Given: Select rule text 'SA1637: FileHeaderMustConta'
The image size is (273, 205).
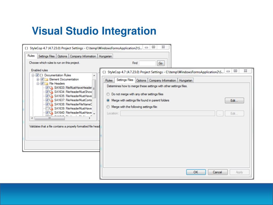Looking at the screenshot, I should 73,100.
